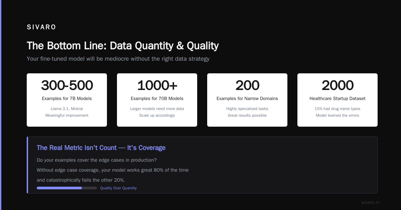Click Examples for 7B Models label
Screen dimensions: 401x210
pyautogui.click(x=67, y=99)
